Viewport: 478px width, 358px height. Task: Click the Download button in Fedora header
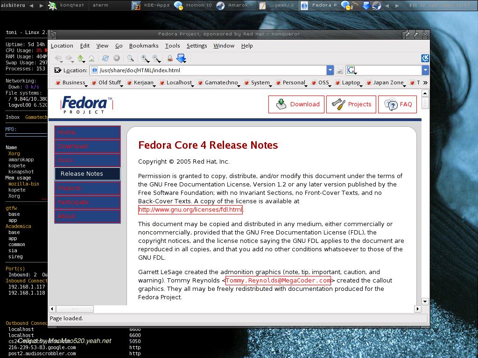[296, 104]
